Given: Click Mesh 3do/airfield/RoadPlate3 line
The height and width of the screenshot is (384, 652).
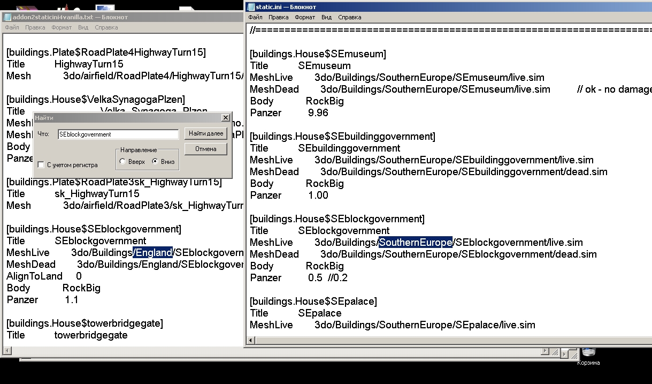Looking at the screenshot, I should point(125,206).
